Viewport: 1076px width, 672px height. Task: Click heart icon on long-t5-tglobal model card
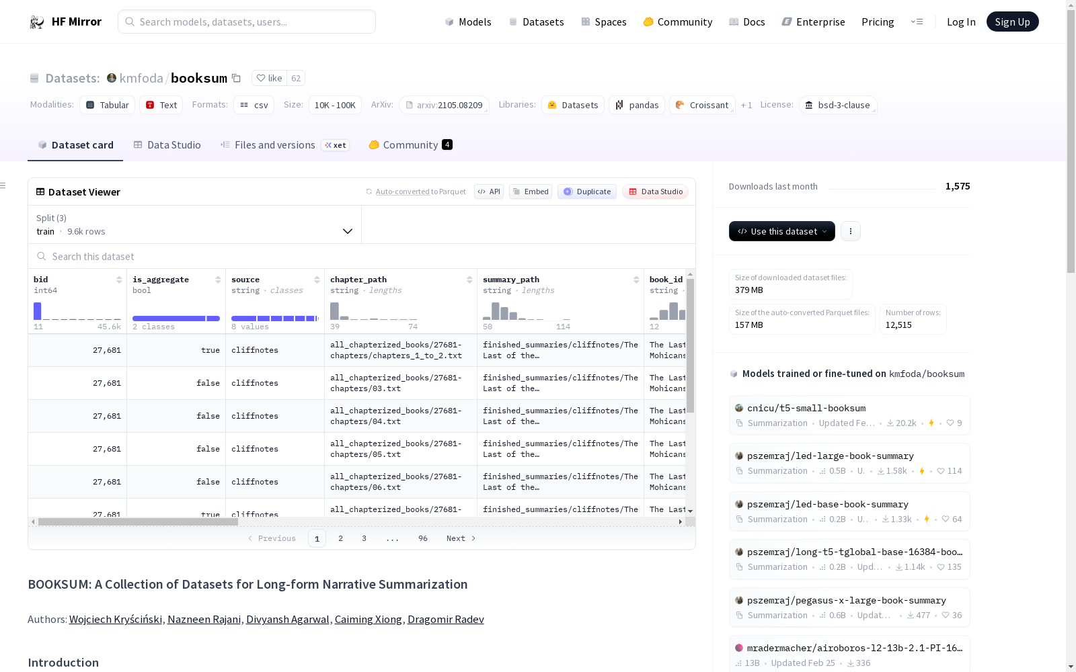[x=941, y=567]
